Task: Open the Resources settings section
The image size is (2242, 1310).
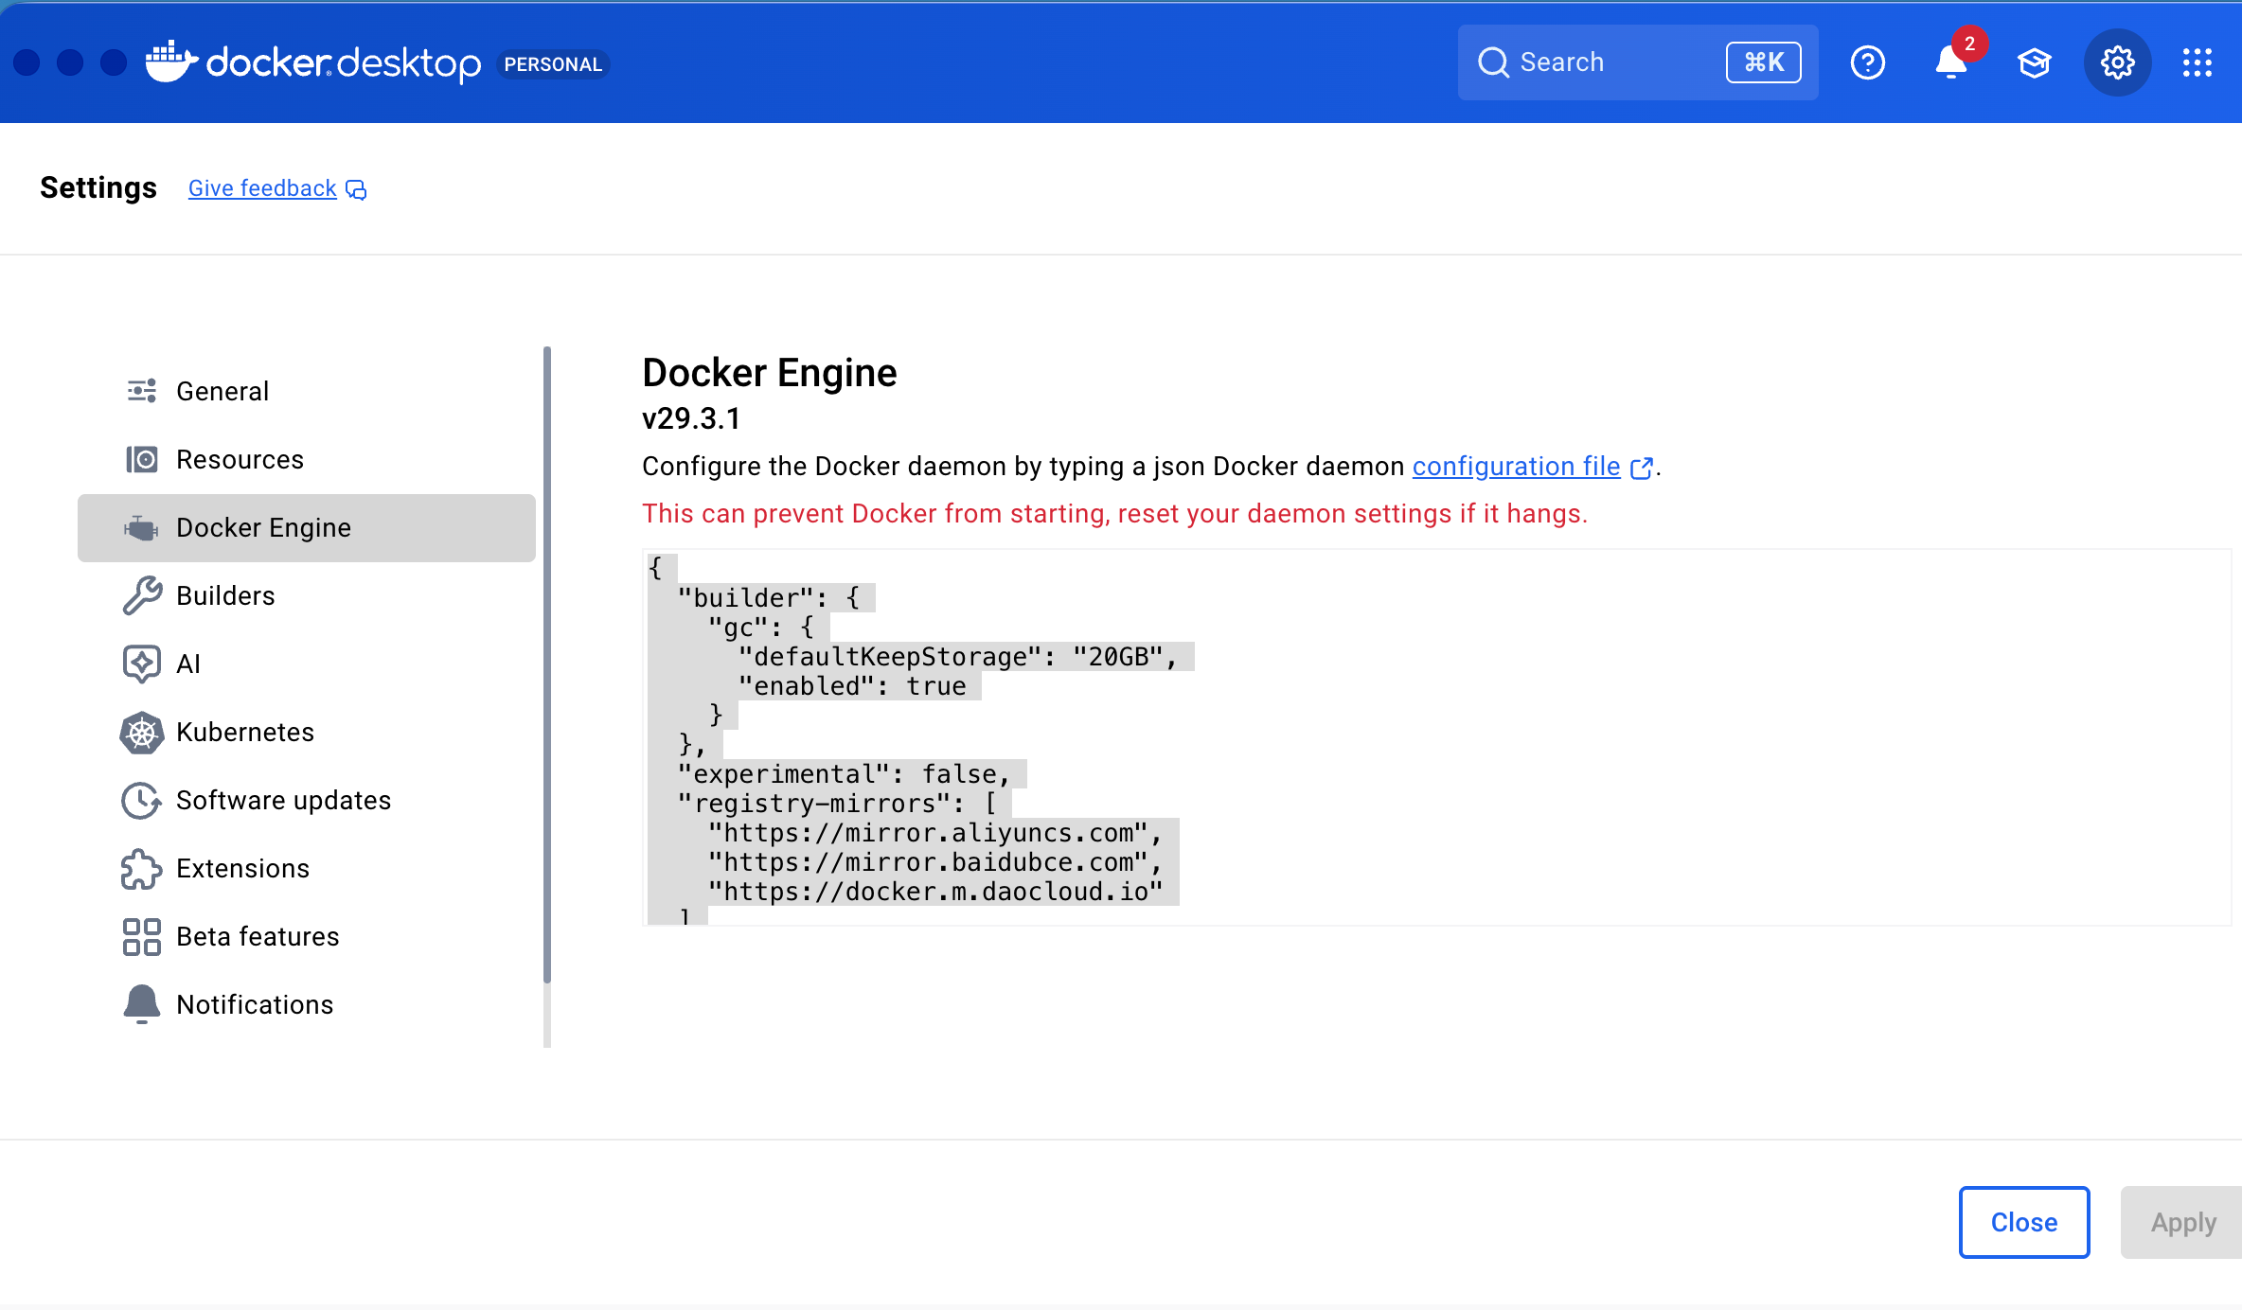Action: pyautogui.click(x=307, y=459)
